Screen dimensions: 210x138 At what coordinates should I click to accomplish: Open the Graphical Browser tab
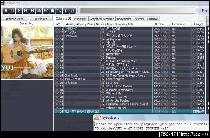tap(101, 19)
